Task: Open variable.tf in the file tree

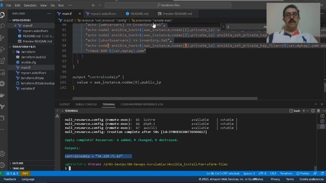Action: tap(28, 88)
